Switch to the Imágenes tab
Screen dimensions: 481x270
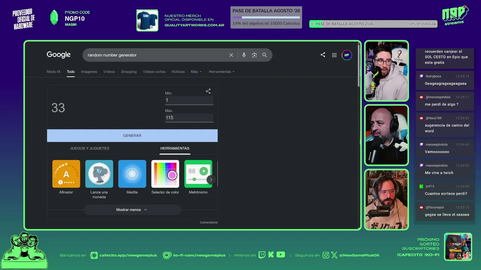point(89,72)
